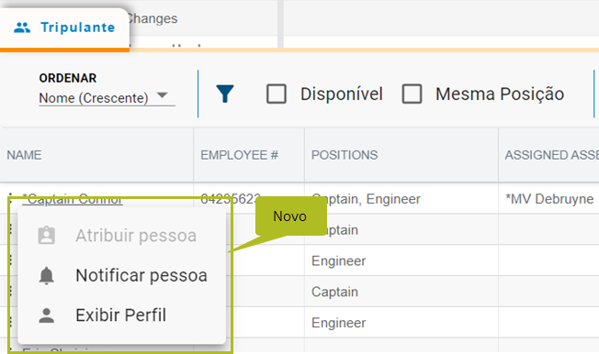The height and width of the screenshot is (354, 599).
Task: Switch to the Tripulante tab
Action: coord(64,28)
